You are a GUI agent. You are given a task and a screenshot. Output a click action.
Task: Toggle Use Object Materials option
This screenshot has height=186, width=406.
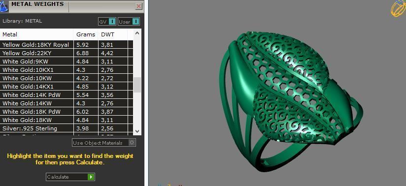(104, 143)
